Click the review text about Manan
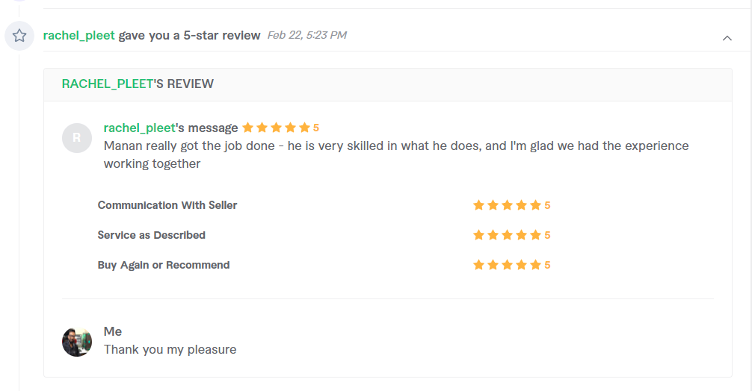Image resolution: width=752 pixels, height=391 pixels. tap(396, 154)
